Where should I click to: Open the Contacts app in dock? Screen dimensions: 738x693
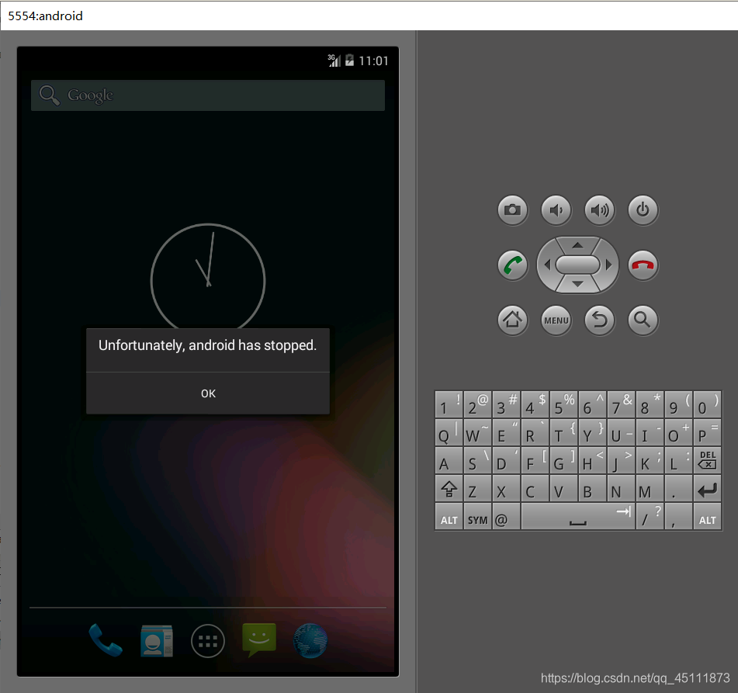(x=157, y=641)
